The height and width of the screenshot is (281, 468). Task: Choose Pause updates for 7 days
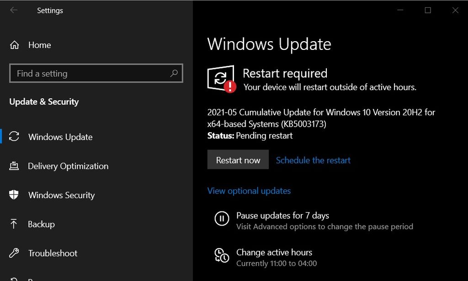click(x=282, y=216)
